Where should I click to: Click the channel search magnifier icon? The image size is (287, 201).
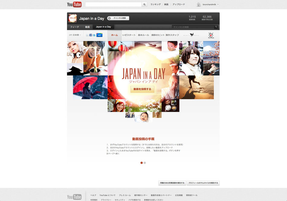tap(216, 27)
